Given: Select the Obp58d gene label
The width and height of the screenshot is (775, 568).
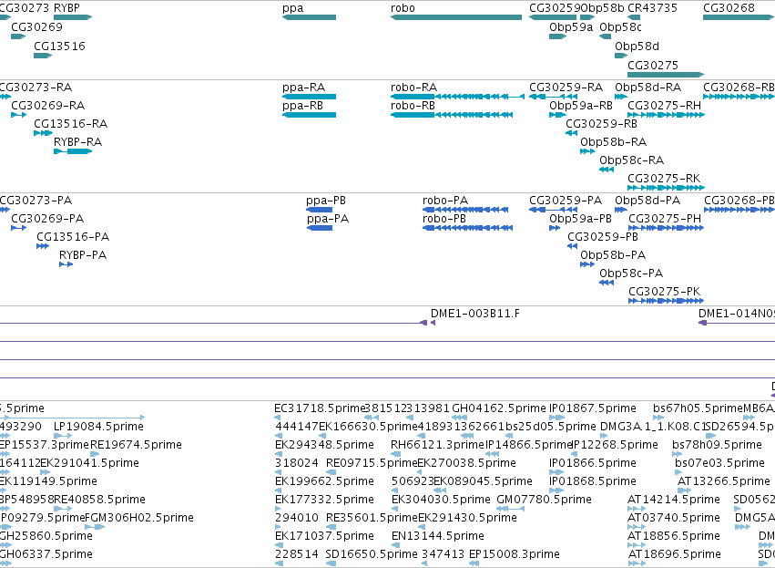Looking at the screenshot, I should tap(637, 46).
